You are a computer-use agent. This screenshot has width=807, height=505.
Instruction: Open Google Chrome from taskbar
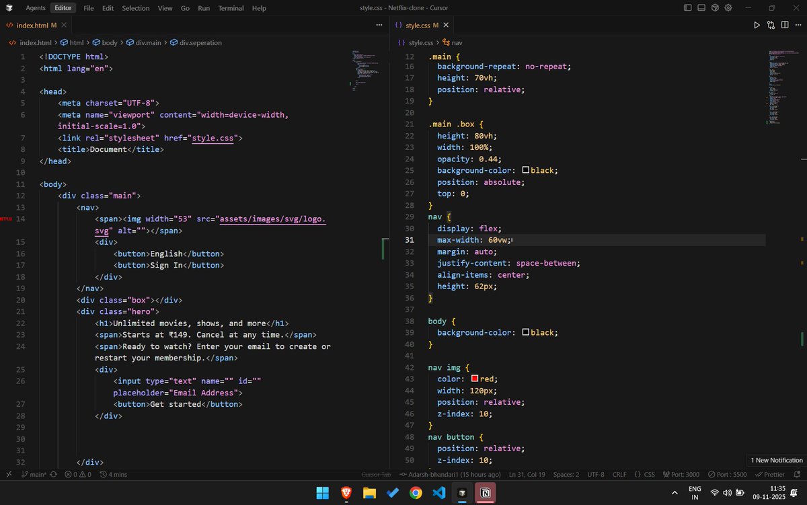coord(416,492)
